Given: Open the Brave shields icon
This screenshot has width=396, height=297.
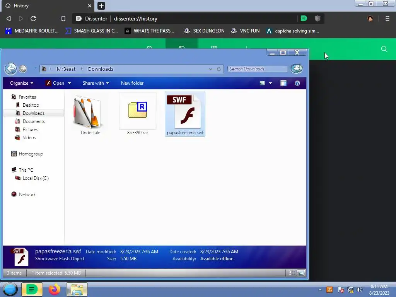Looking at the screenshot, I should (x=317, y=18).
